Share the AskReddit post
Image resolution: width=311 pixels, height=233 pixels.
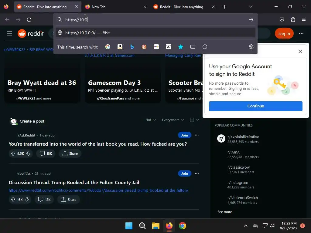(x=70, y=154)
